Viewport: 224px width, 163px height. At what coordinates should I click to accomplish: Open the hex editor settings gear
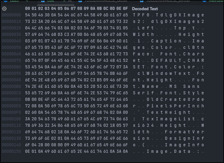pos(4,9)
